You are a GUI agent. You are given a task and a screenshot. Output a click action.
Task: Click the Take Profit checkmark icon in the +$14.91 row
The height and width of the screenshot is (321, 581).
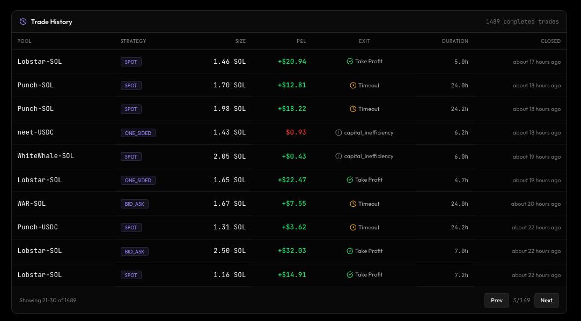(x=350, y=275)
